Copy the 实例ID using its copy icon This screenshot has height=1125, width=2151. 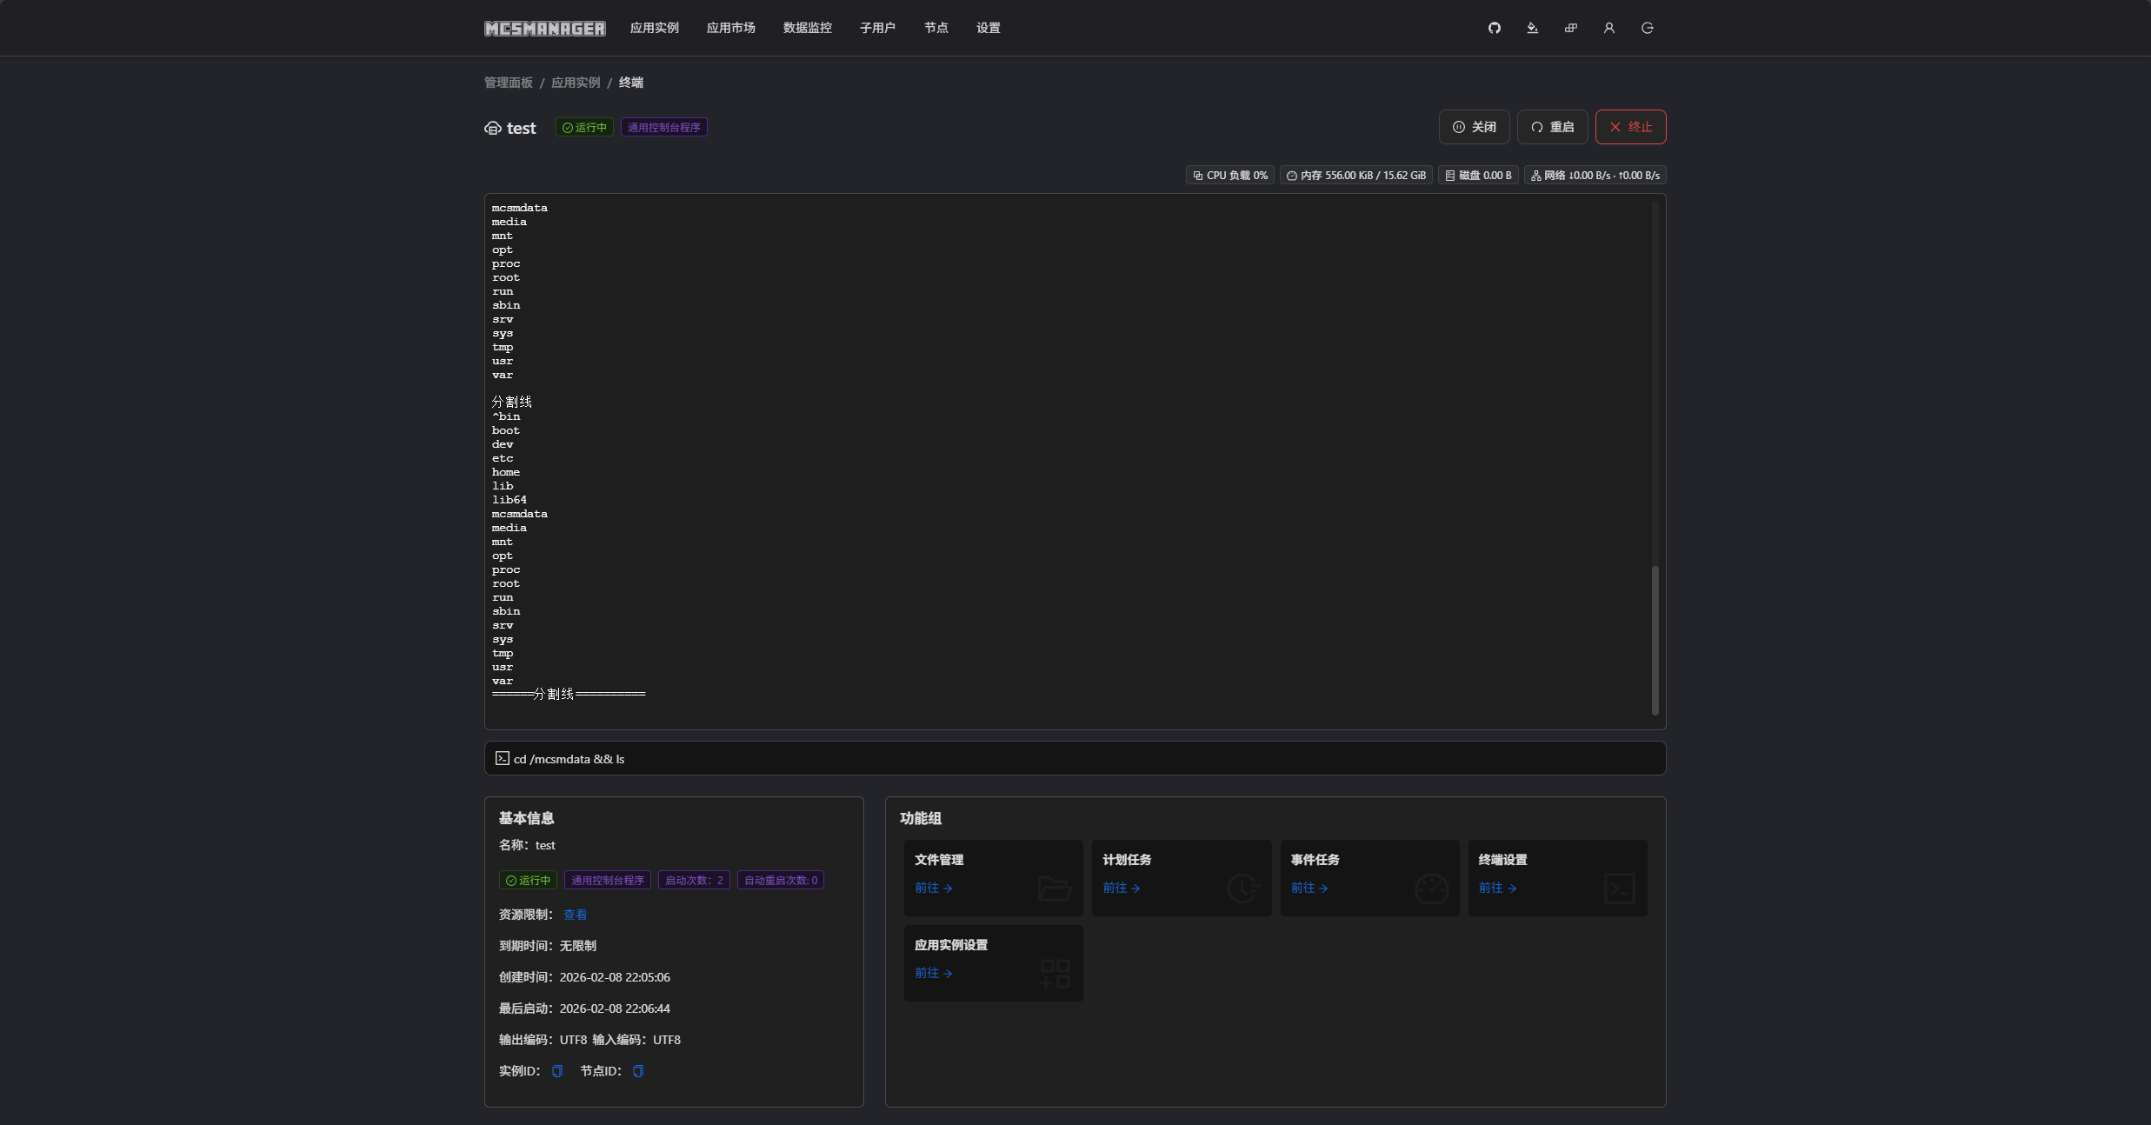click(557, 1071)
